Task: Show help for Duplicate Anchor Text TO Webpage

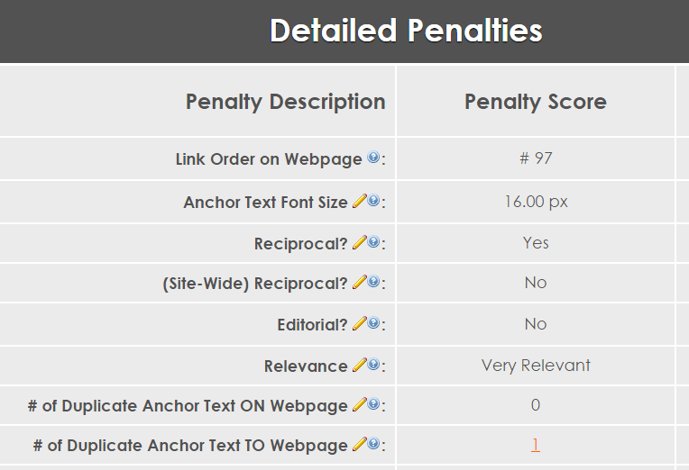Action: (x=373, y=445)
